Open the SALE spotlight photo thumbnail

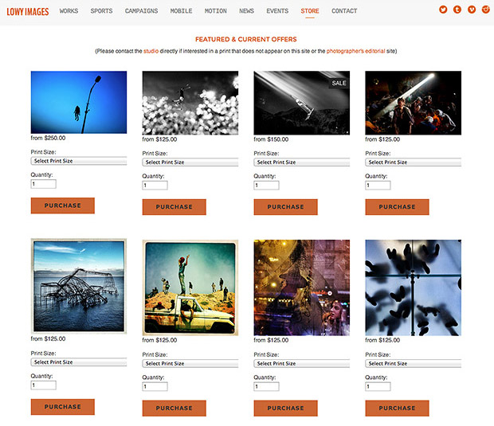[x=301, y=103]
